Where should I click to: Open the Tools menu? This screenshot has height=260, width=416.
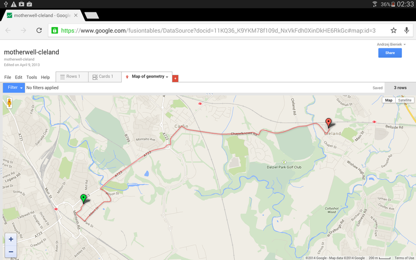[x=32, y=77]
